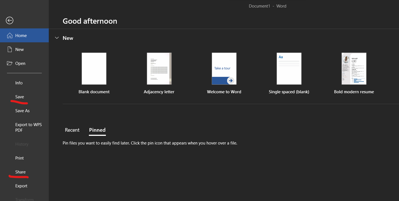Click the Open folder icon
The height and width of the screenshot is (201, 399).
click(x=10, y=63)
